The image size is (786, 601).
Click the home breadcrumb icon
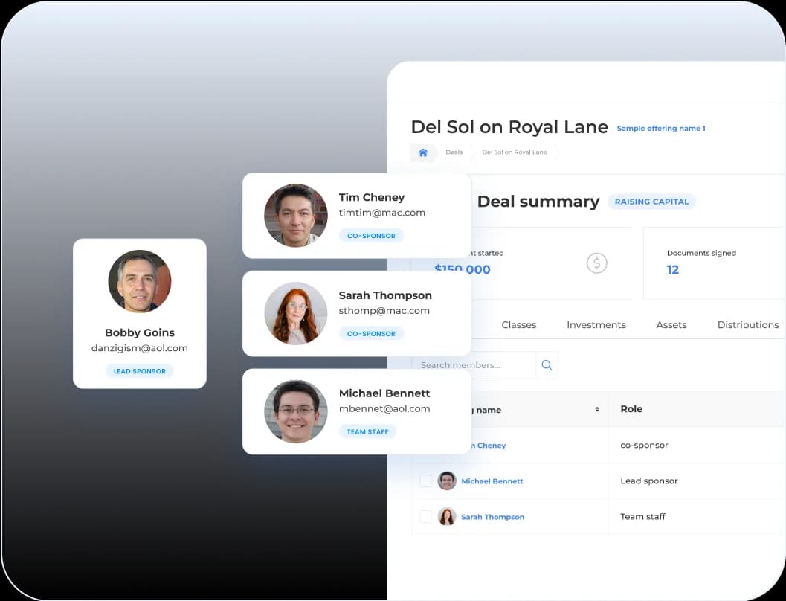tap(423, 152)
